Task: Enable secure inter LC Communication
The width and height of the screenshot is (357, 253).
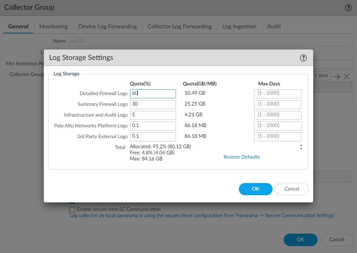Action: (x=72, y=210)
